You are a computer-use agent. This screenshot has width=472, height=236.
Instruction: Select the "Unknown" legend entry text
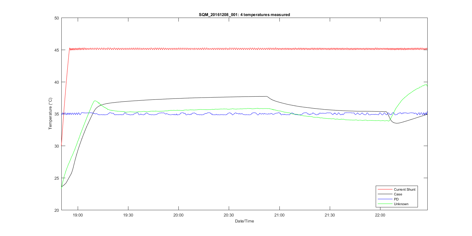click(401, 204)
